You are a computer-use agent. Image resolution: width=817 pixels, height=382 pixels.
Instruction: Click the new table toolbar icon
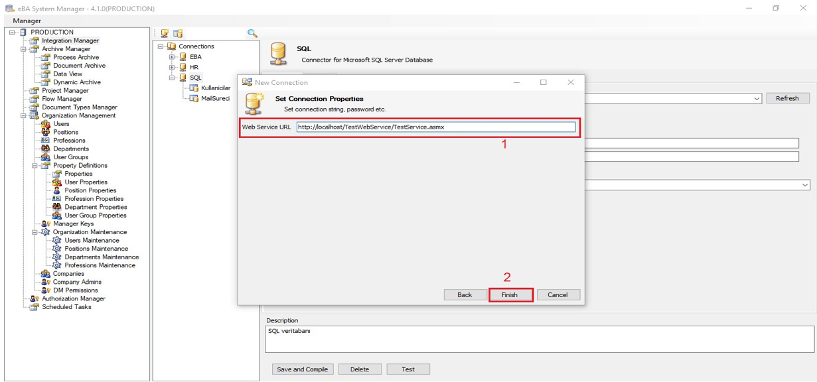pos(178,33)
